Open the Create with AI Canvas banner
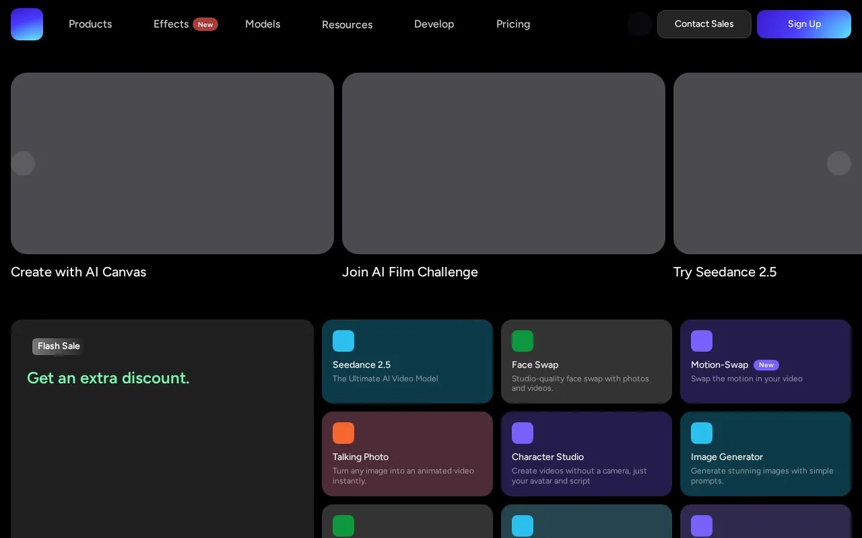The height and width of the screenshot is (538, 862). [172, 163]
